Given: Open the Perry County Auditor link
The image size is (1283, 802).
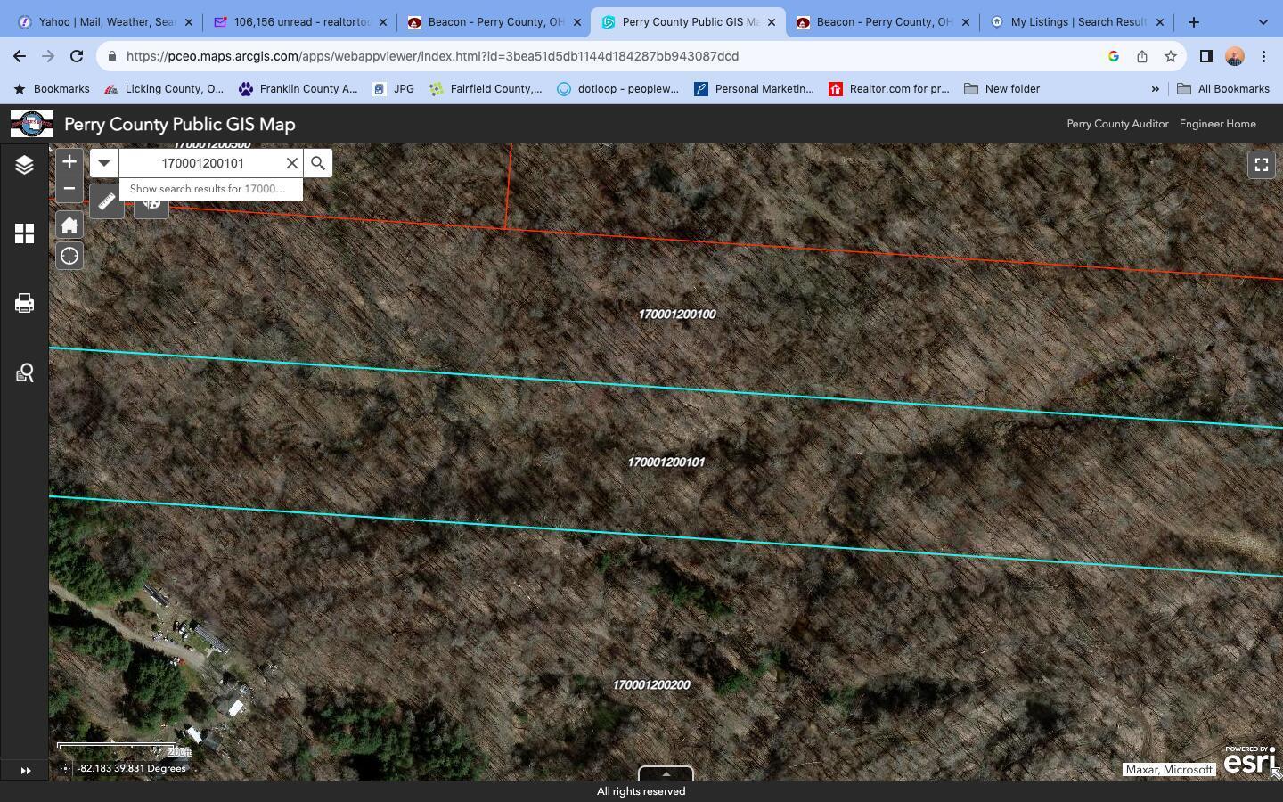Looking at the screenshot, I should point(1117,124).
